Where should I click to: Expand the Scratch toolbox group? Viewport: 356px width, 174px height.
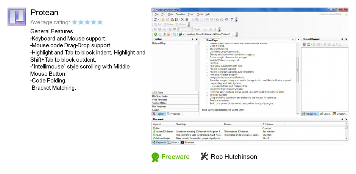175,110
